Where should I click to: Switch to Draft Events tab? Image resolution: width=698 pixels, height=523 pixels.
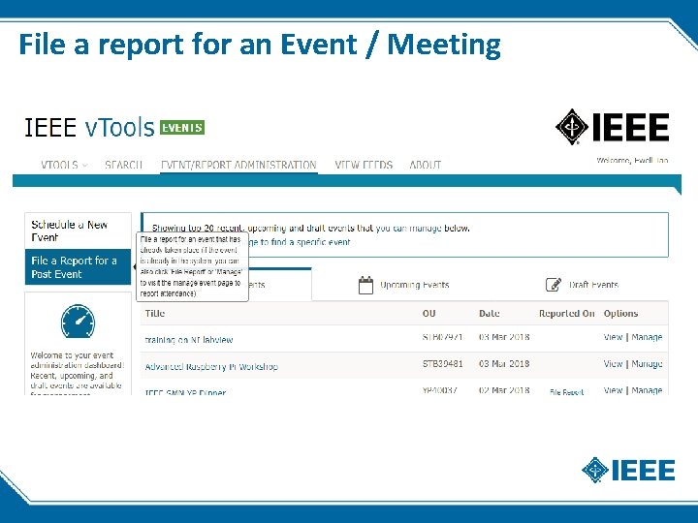[x=582, y=285]
